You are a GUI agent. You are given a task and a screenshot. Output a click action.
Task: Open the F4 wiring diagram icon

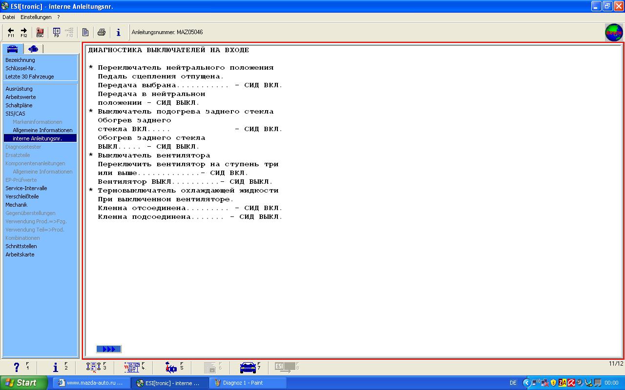pos(132,368)
